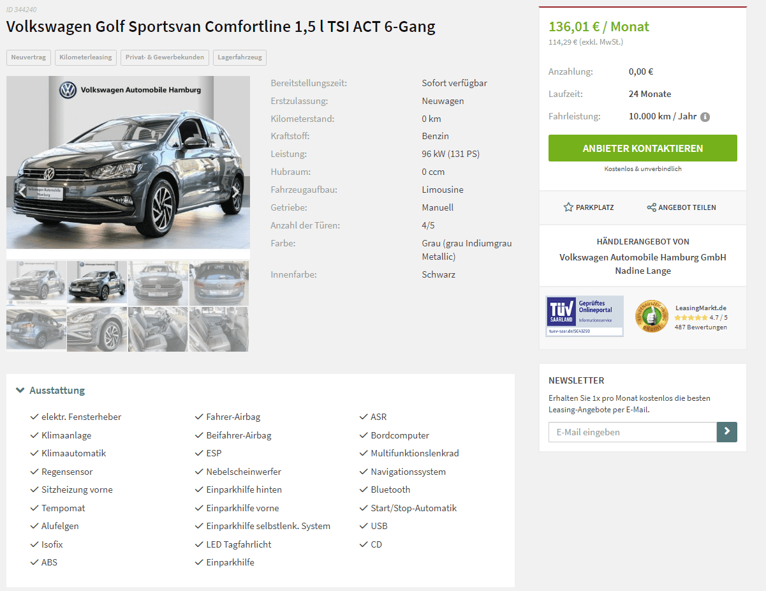The image size is (766, 591).
Task: Click the E-Mail eingeben input field
Action: coord(633,432)
